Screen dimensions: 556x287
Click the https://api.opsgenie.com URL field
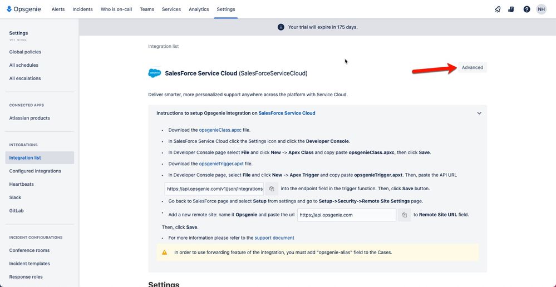[x=347, y=215]
